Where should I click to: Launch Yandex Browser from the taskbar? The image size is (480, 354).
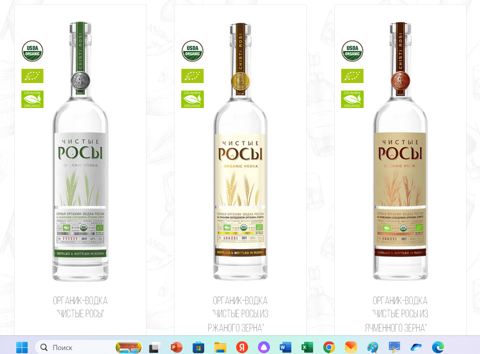pyautogui.click(x=242, y=347)
